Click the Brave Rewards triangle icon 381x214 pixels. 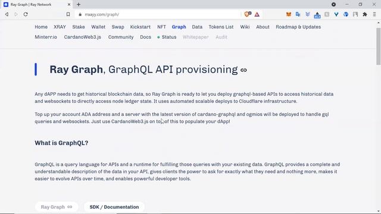click(257, 14)
